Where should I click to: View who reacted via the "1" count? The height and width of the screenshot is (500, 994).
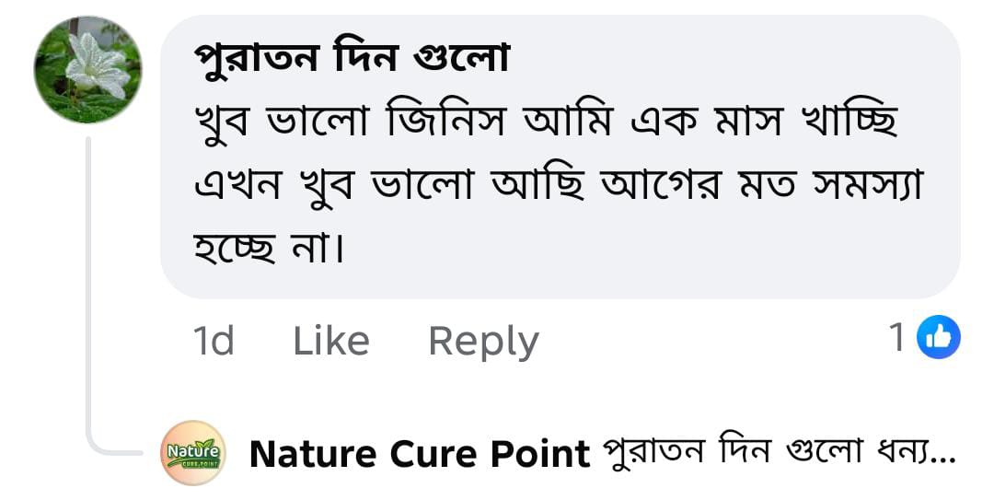(897, 338)
